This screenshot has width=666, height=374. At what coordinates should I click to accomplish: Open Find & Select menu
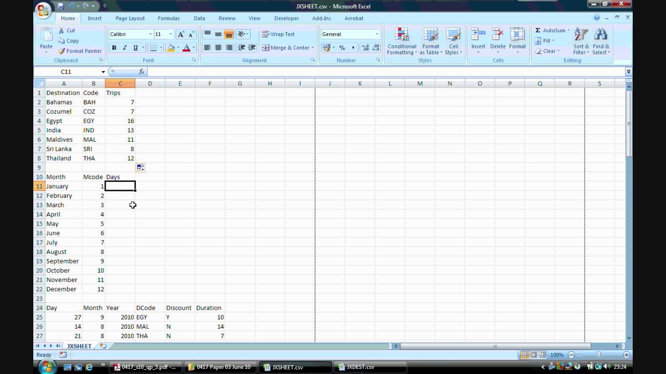600,41
